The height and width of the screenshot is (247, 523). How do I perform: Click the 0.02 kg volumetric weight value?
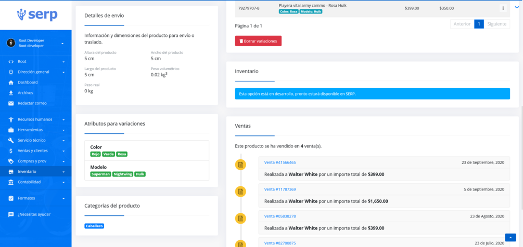coord(159,75)
